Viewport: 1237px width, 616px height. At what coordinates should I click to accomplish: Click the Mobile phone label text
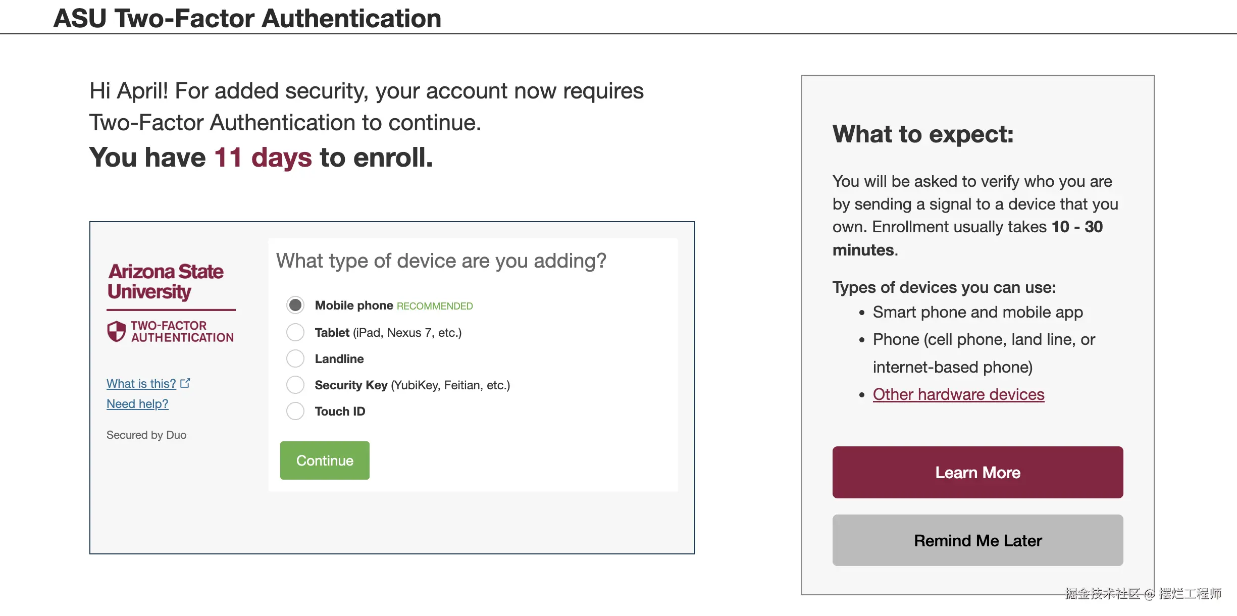[354, 305]
